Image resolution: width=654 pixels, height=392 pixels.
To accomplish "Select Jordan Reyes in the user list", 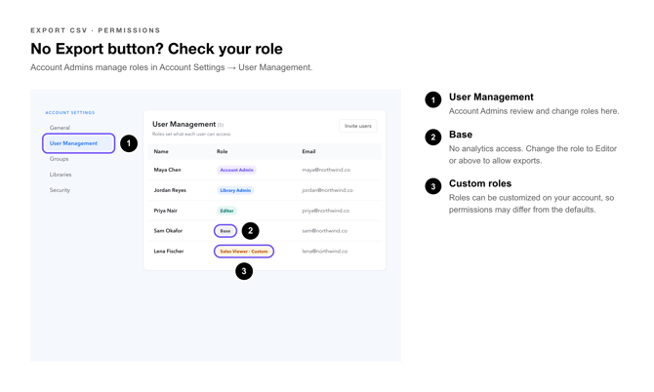I will [x=170, y=190].
